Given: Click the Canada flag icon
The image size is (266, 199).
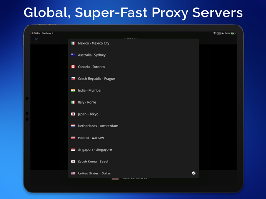Looking at the screenshot, I should tap(73, 67).
